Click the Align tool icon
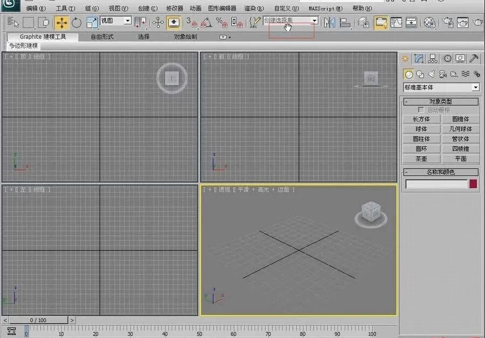Screen dimensions: 485x338 345,23
